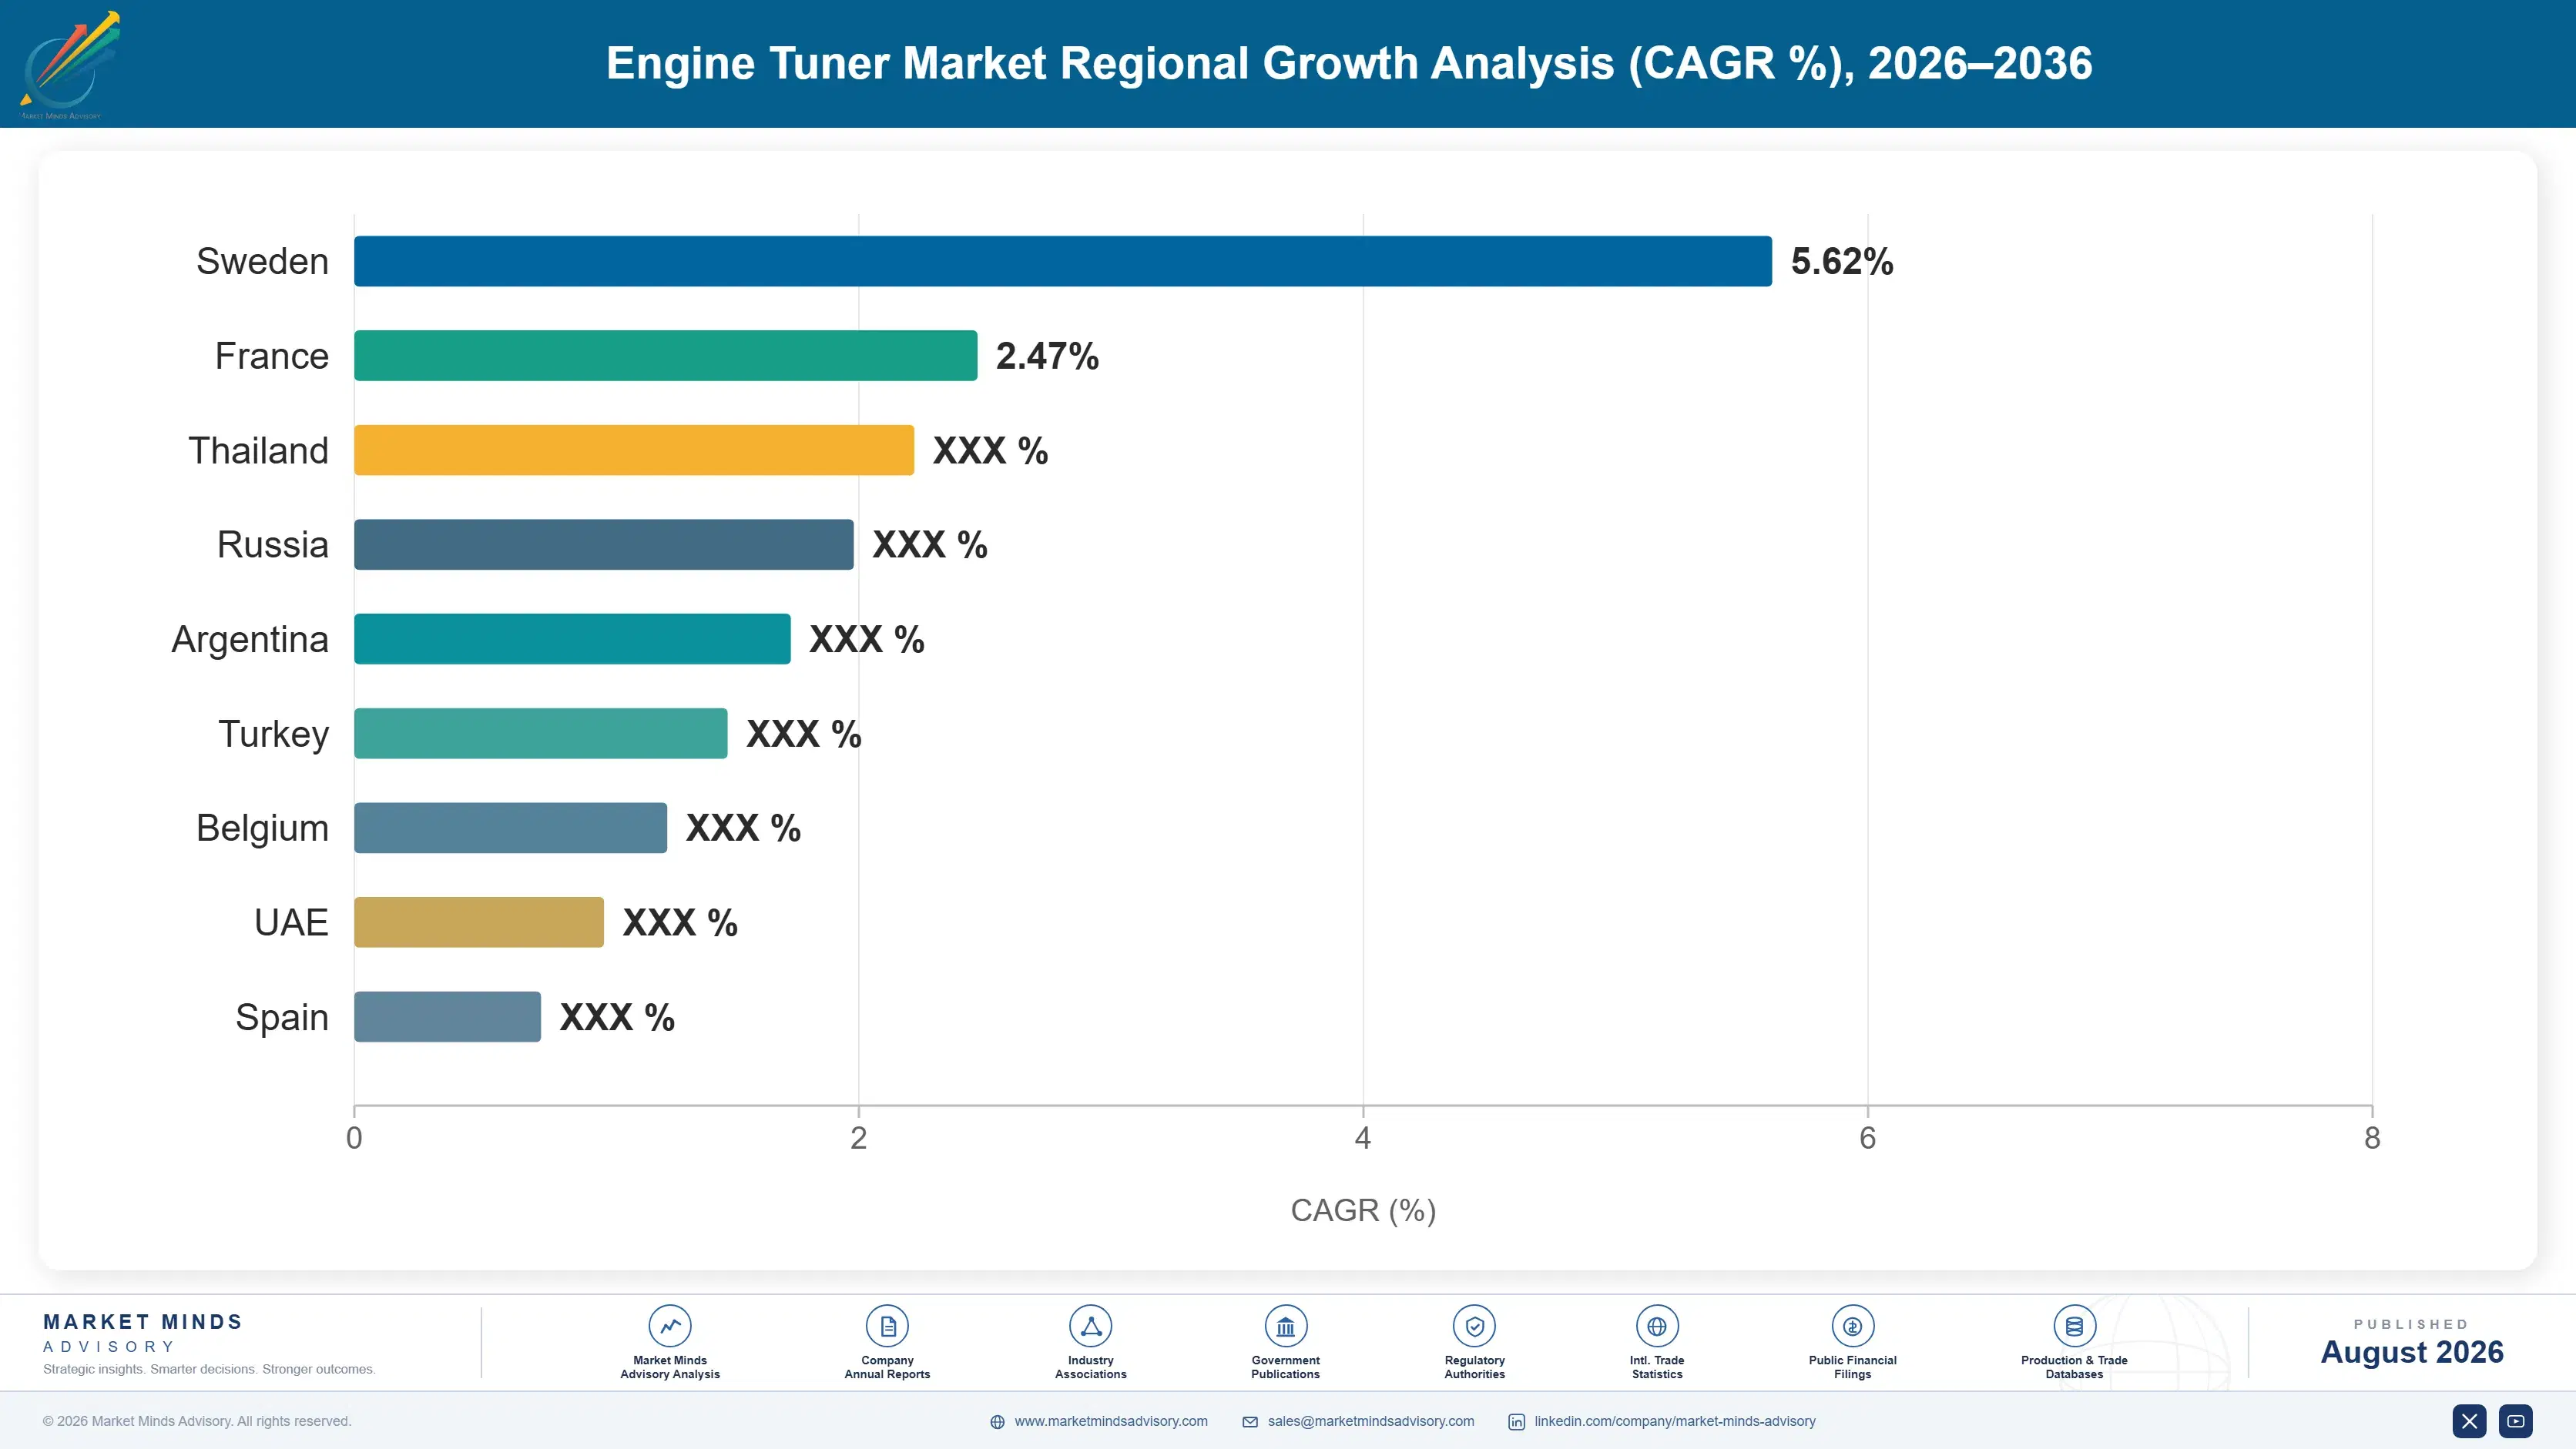Open www.marketmindsadvisory.com link
Viewport: 2576px width, 1449px height.
[1111, 1421]
